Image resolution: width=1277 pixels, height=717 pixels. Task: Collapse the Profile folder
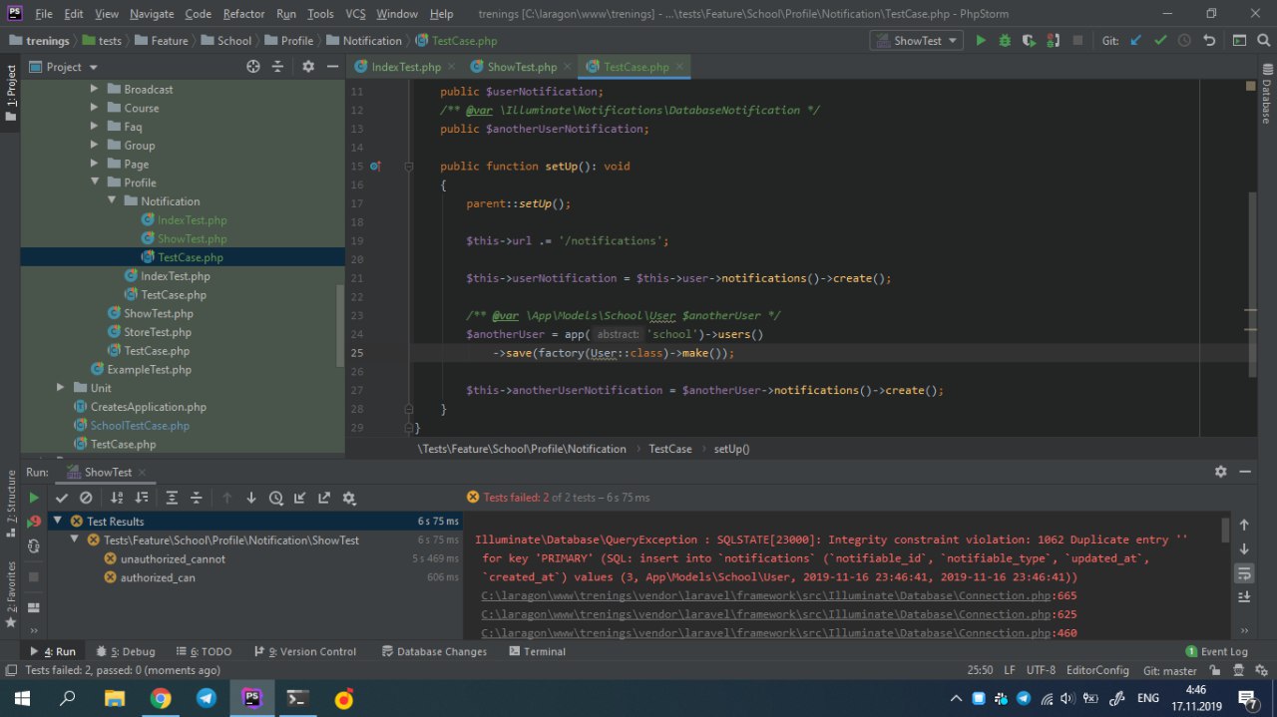pyautogui.click(x=95, y=182)
